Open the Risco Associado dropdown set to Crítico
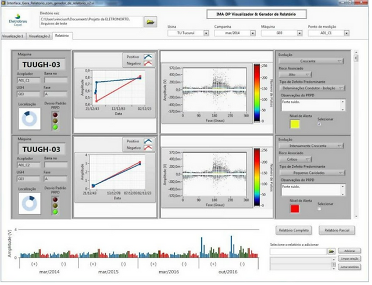Screen dimensions: 372x285 pos(295,160)
